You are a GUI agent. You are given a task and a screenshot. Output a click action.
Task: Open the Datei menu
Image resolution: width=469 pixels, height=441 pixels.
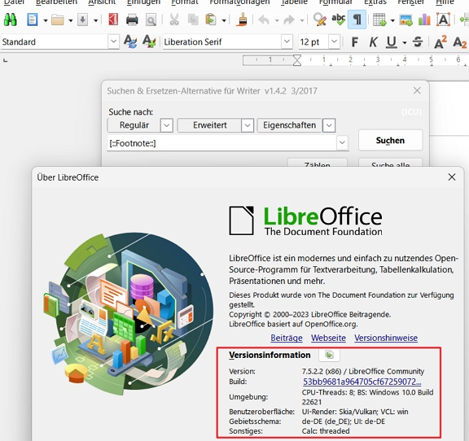click(x=15, y=2)
